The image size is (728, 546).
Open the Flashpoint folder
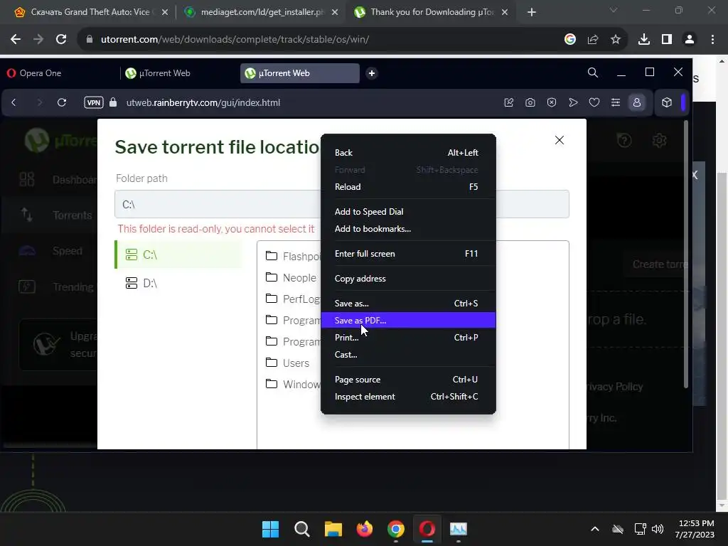click(291, 256)
